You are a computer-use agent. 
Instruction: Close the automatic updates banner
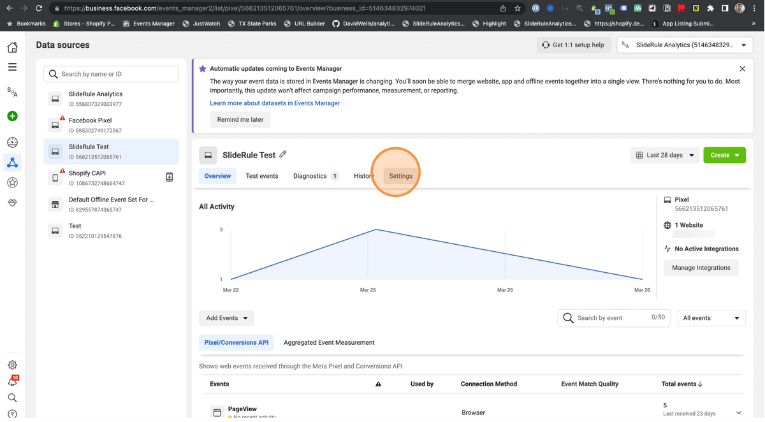742,69
